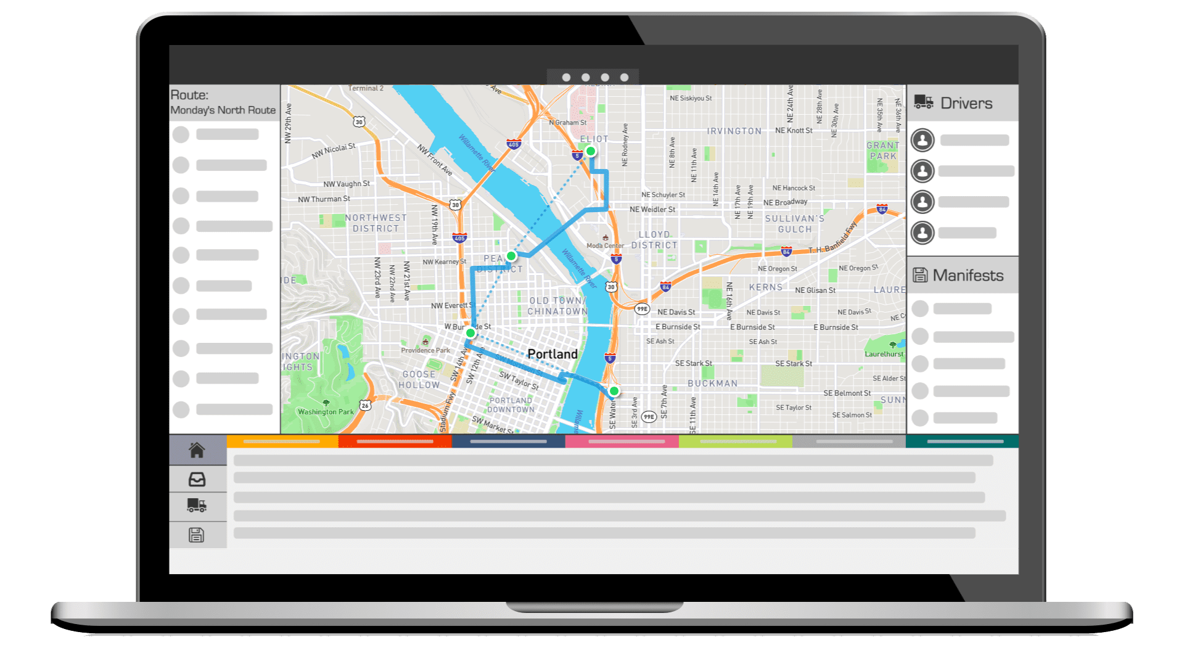Click the document/manifests icon in sidebar
1184x666 pixels.
tap(197, 534)
